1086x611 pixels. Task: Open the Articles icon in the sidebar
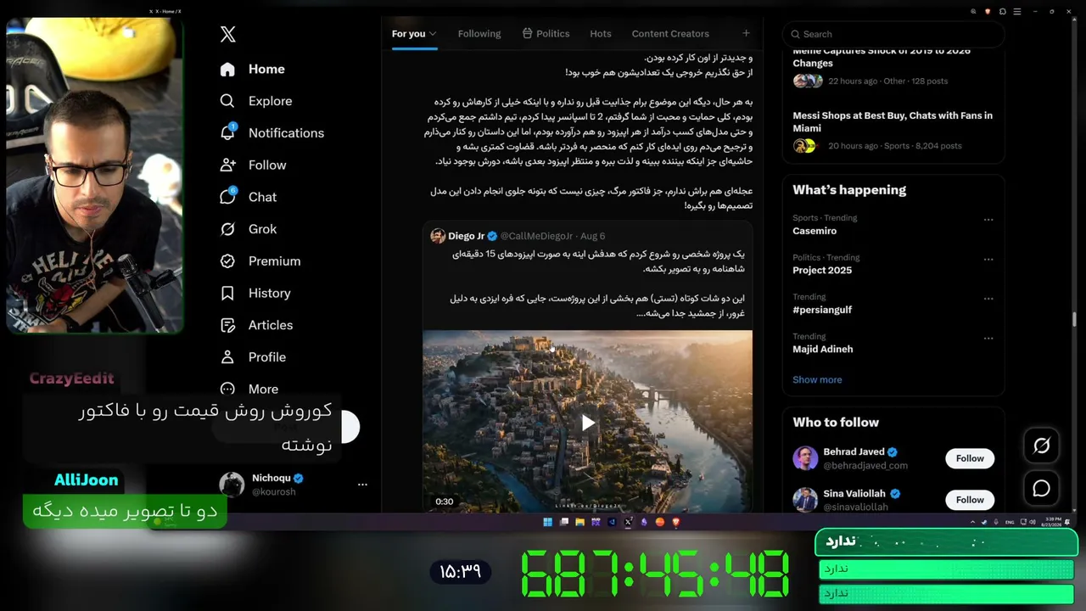click(x=227, y=325)
